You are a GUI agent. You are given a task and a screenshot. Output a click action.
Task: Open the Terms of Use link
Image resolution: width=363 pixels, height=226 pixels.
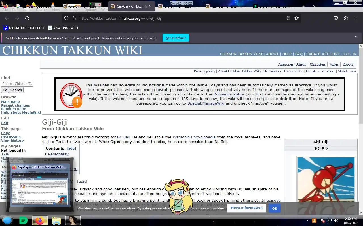[293, 71]
